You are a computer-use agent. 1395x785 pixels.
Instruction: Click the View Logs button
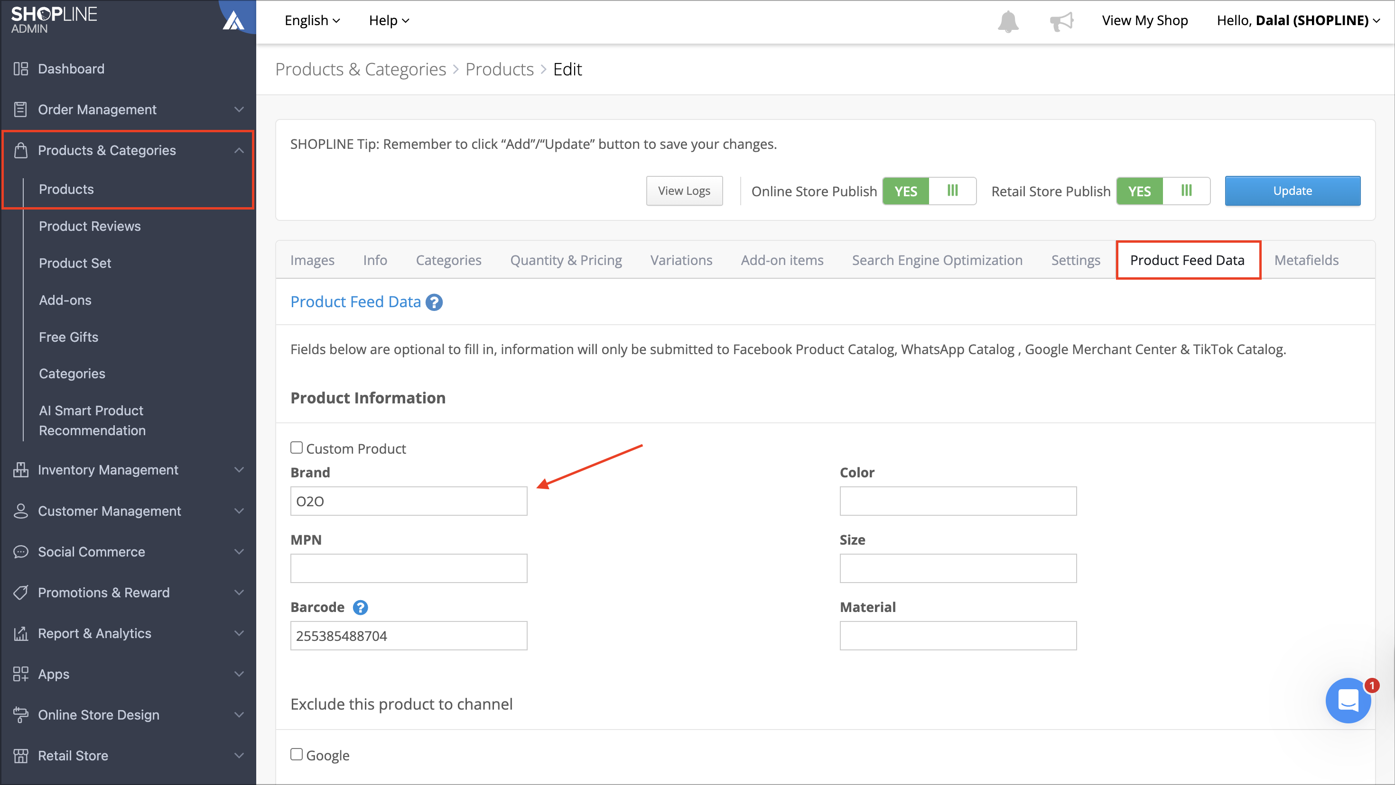[x=684, y=191]
